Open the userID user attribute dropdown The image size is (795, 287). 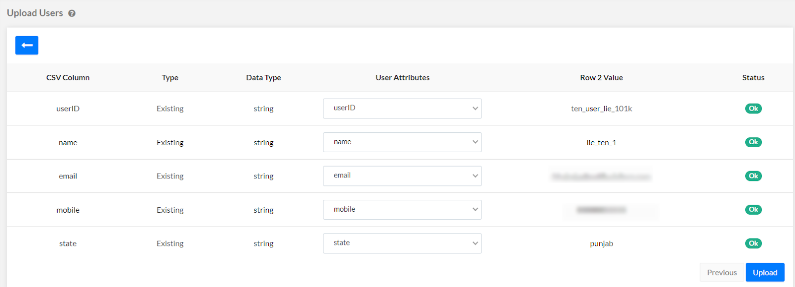point(402,109)
